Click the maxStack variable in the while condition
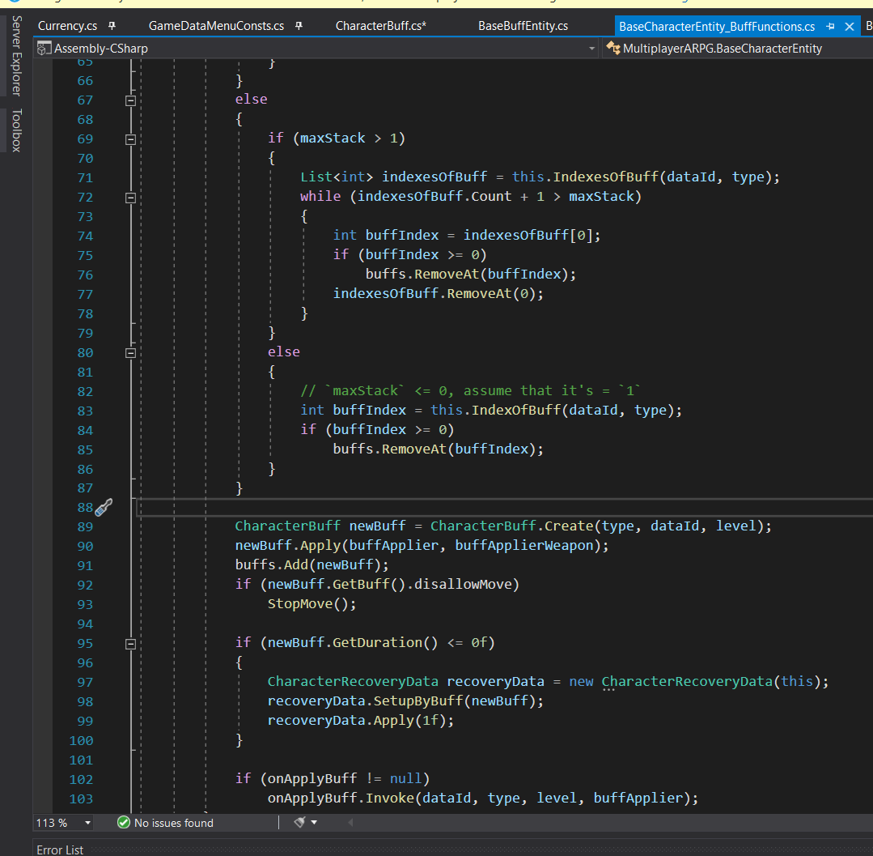Image resolution: width=873 pixels, height=856 pixels. click(x=601, y=197)
